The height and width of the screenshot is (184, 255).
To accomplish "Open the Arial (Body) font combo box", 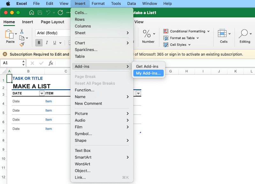I will [53, 33].
